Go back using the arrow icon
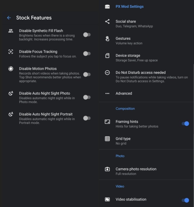194x207 pixels. 9,18
